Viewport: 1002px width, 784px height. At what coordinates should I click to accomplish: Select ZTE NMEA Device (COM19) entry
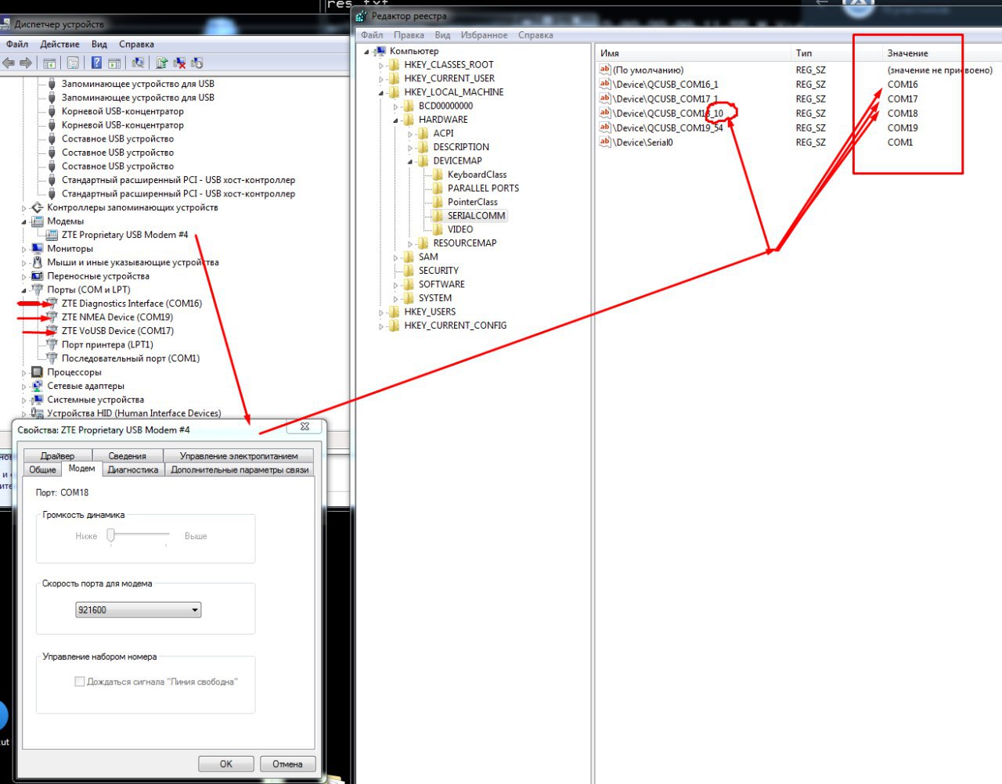[x=117, y=318]
